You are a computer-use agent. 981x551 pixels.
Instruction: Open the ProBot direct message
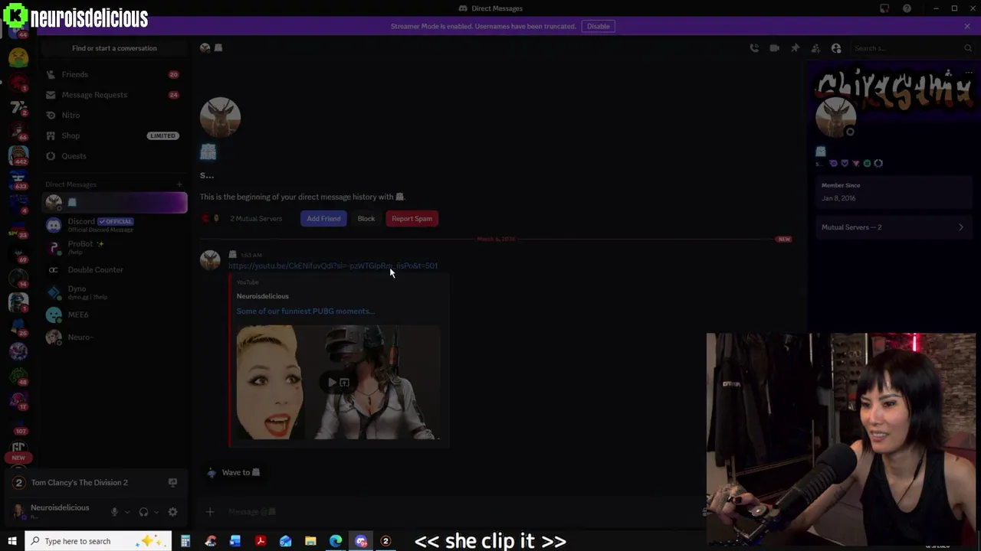[114, 247]
